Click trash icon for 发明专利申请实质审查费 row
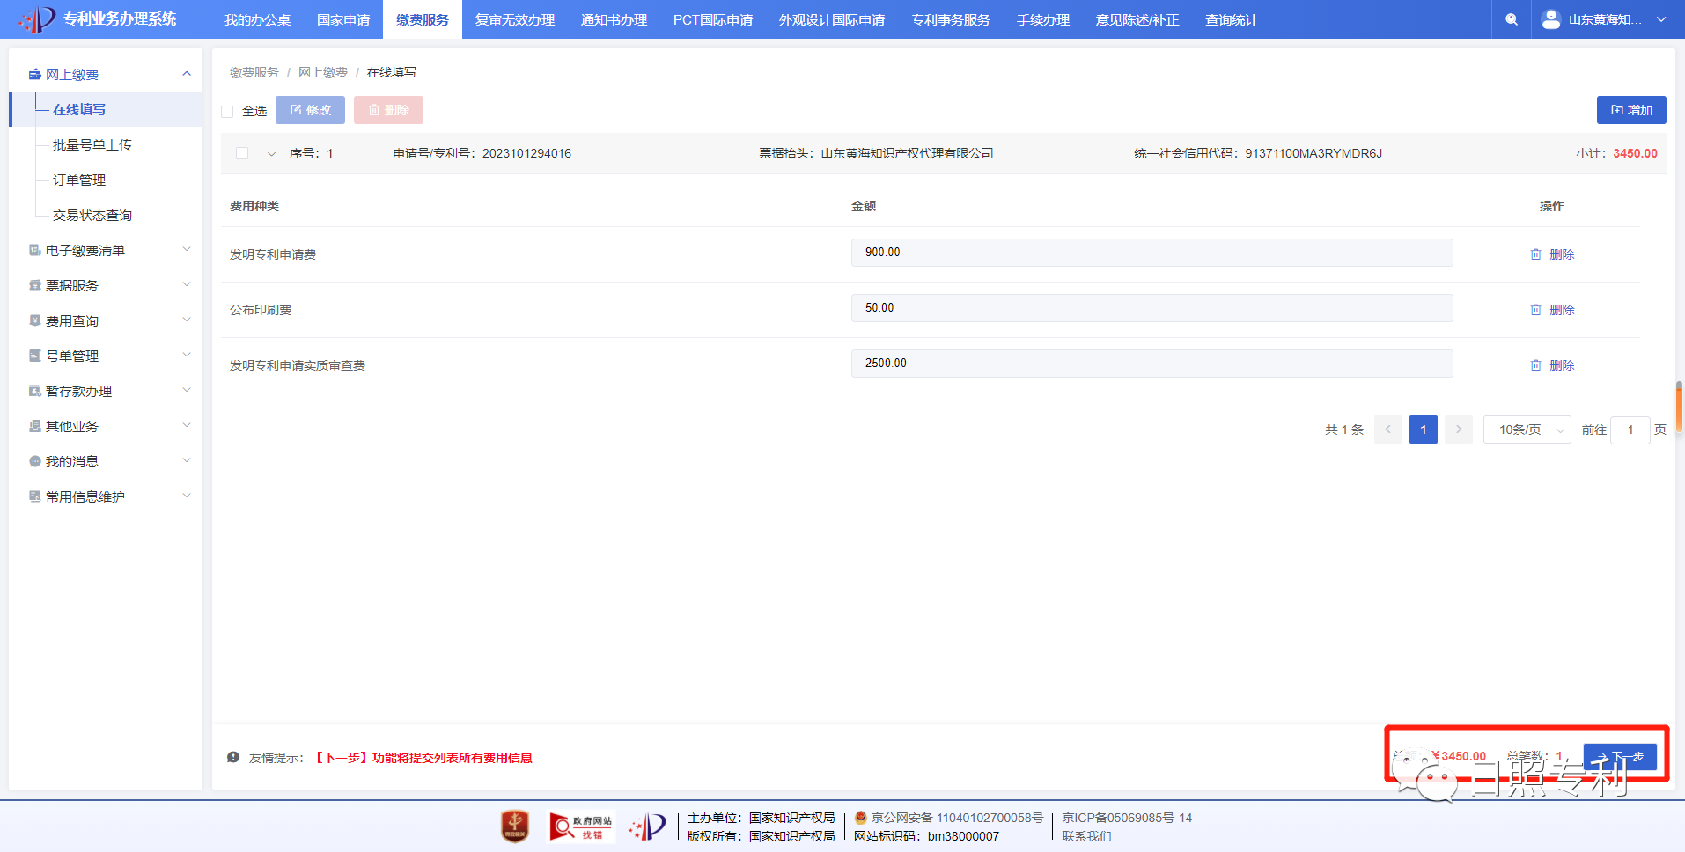1685x852 pixels. (1535, 365)
